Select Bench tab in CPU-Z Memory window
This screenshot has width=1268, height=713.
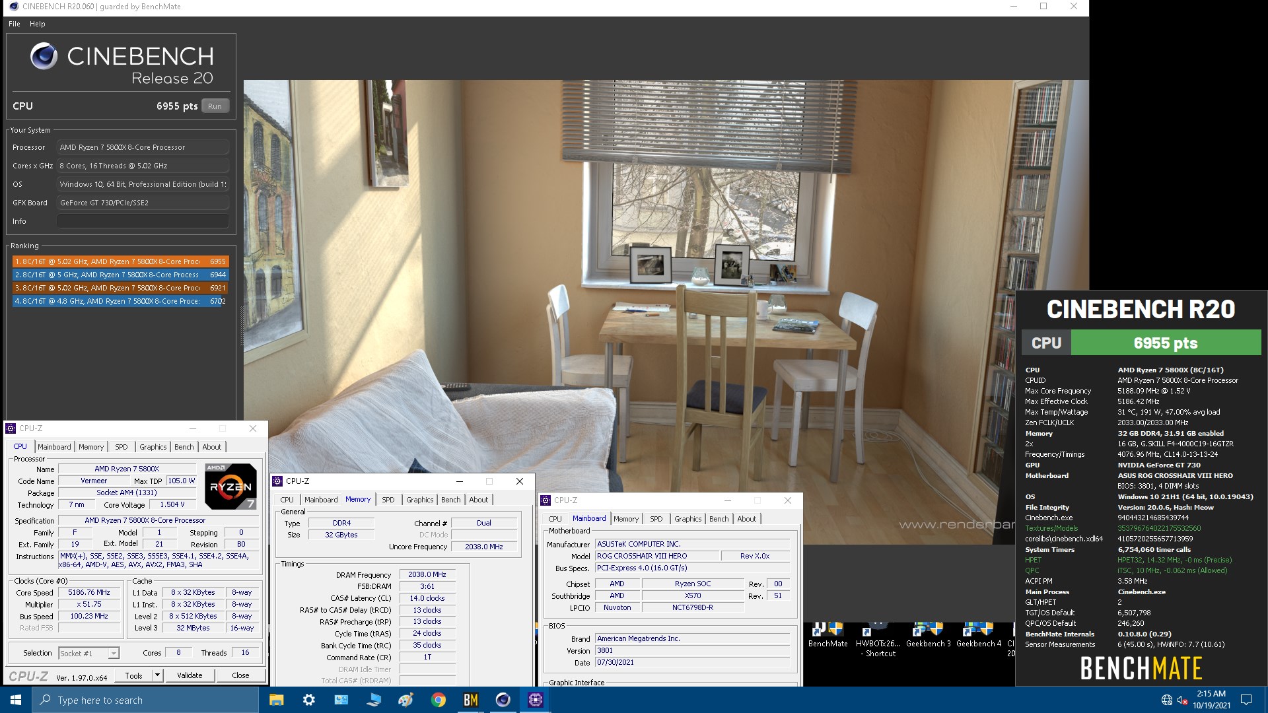[451, 500]
